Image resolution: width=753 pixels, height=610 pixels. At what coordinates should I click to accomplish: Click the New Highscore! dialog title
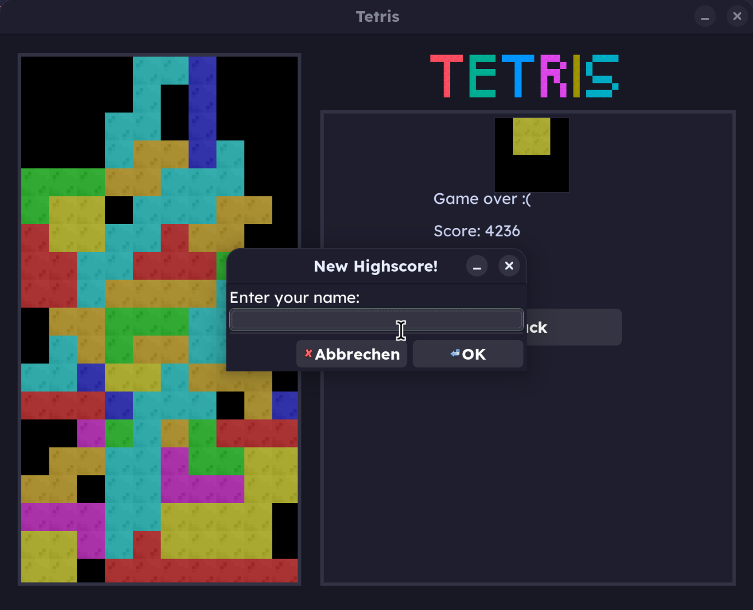click(376, 266)
